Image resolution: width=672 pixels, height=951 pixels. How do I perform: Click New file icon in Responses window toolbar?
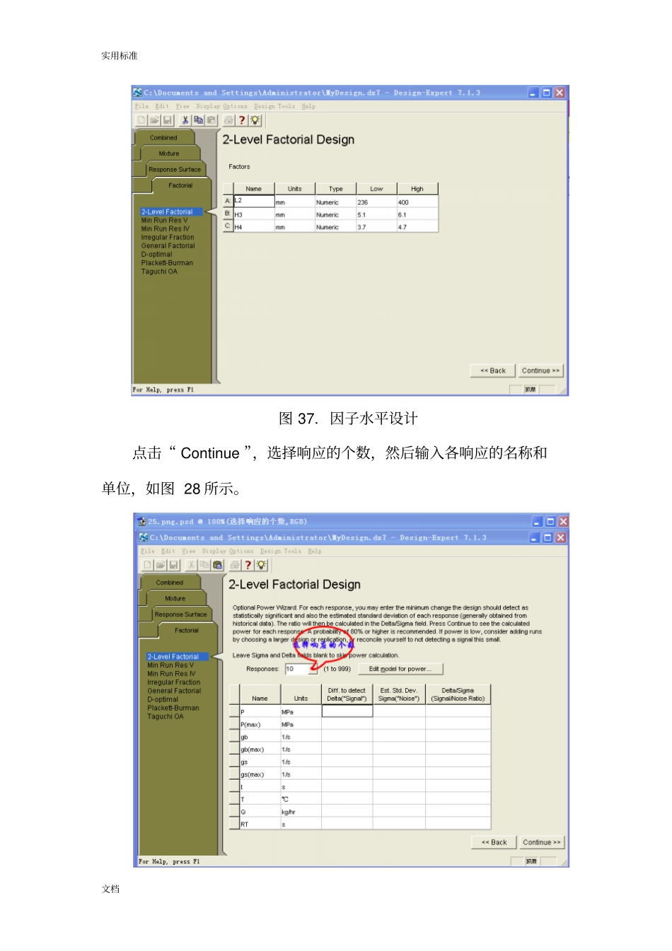(148, 565)
